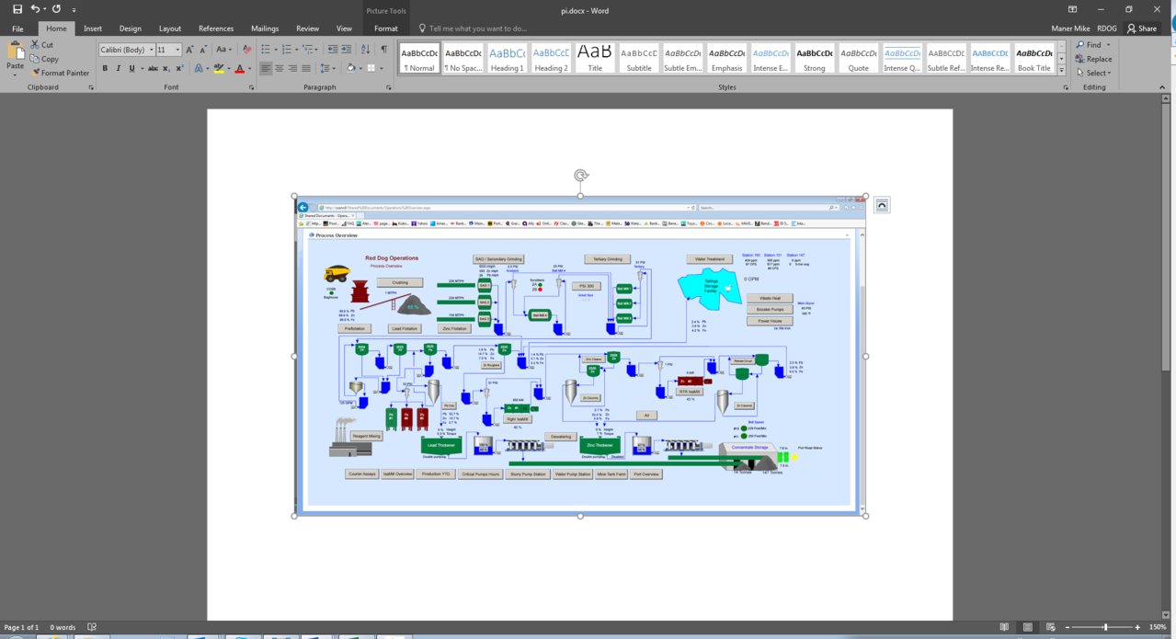Save the document from the Quick Access Toolbar
1176x639 pixels.
click(x=17, y=9)
